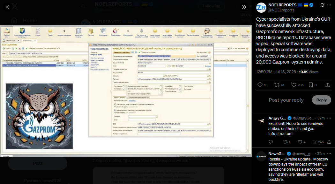Ask Grok to explain the NOELREPORTS post
The width and height of the screenshot is (335, 184).
click(x=322, y=5)
